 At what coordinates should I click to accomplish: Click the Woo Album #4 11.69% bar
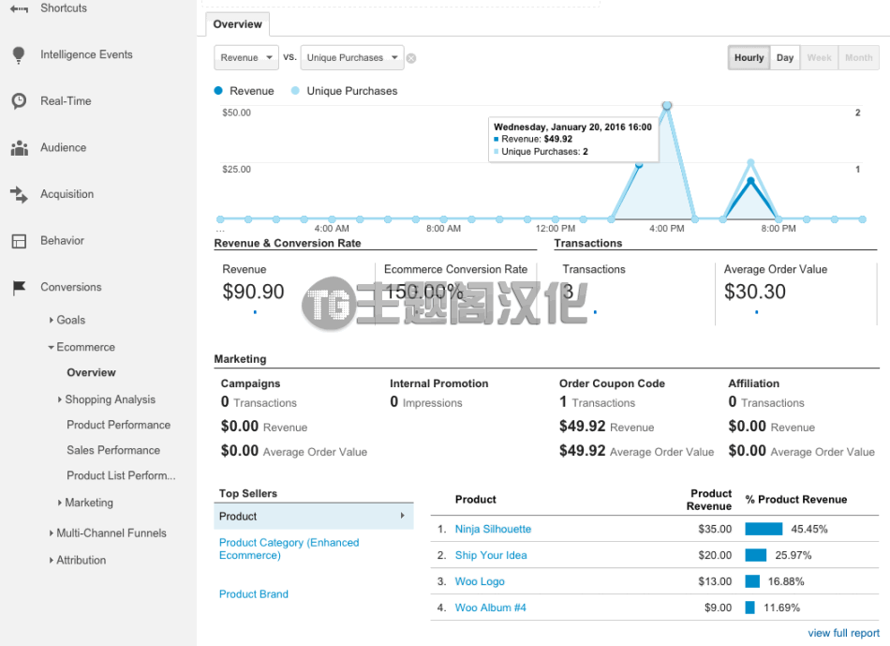coord(749,608)
